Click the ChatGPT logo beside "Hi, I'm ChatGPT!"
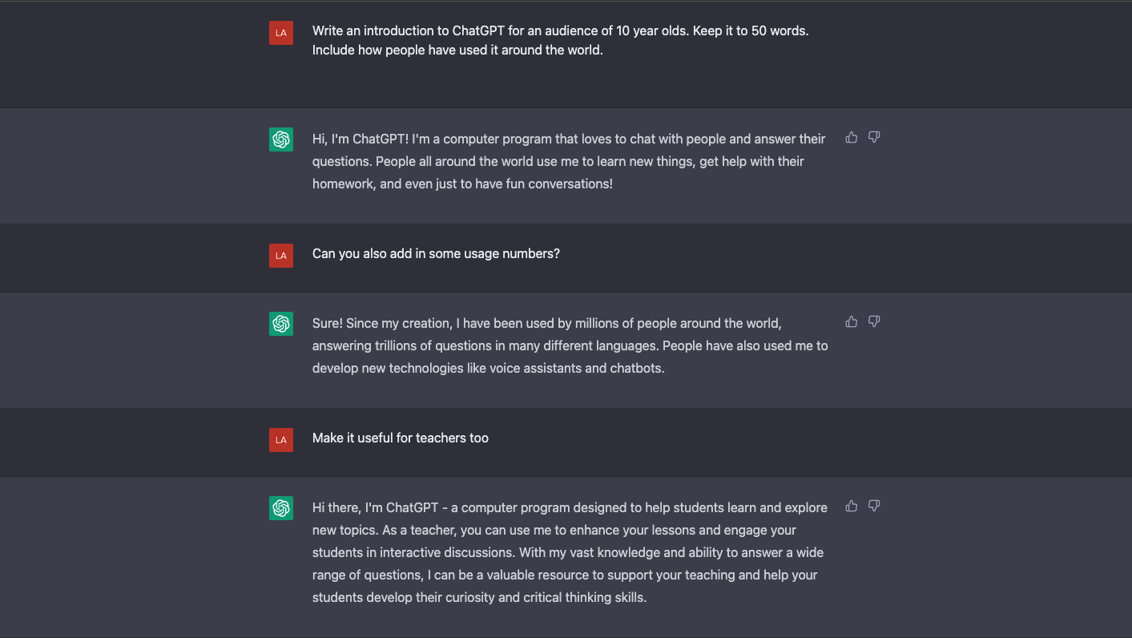The width and height of the screenshot is (1132, 638). pyautogui.click(x=281, y=139)
